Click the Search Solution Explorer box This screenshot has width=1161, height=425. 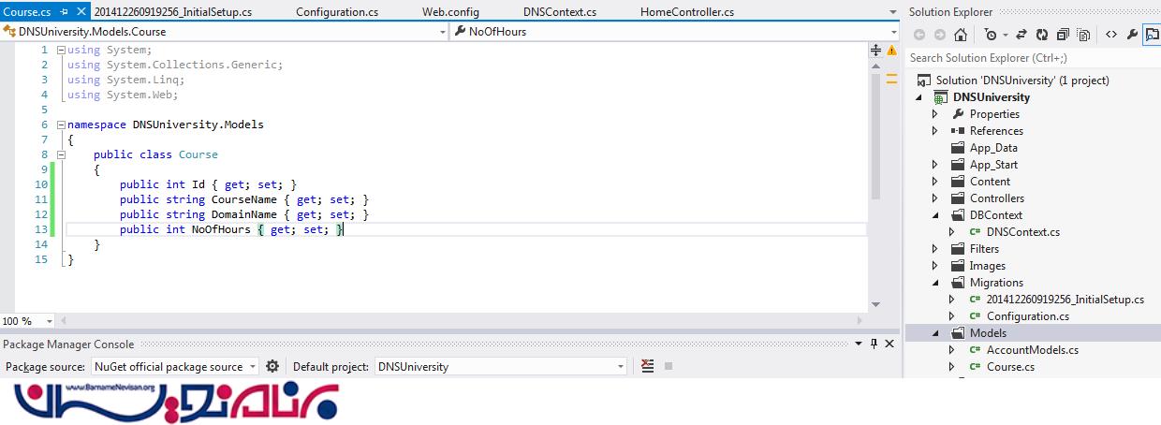1033,58
